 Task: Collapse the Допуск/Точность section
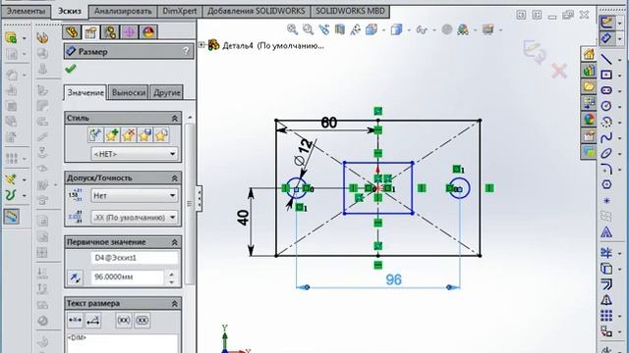(x=175, y=178)
